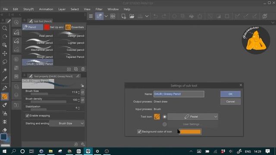Expand dropdown arrow next to save icon
Viewport: 276px width, 155px height.
147,16
